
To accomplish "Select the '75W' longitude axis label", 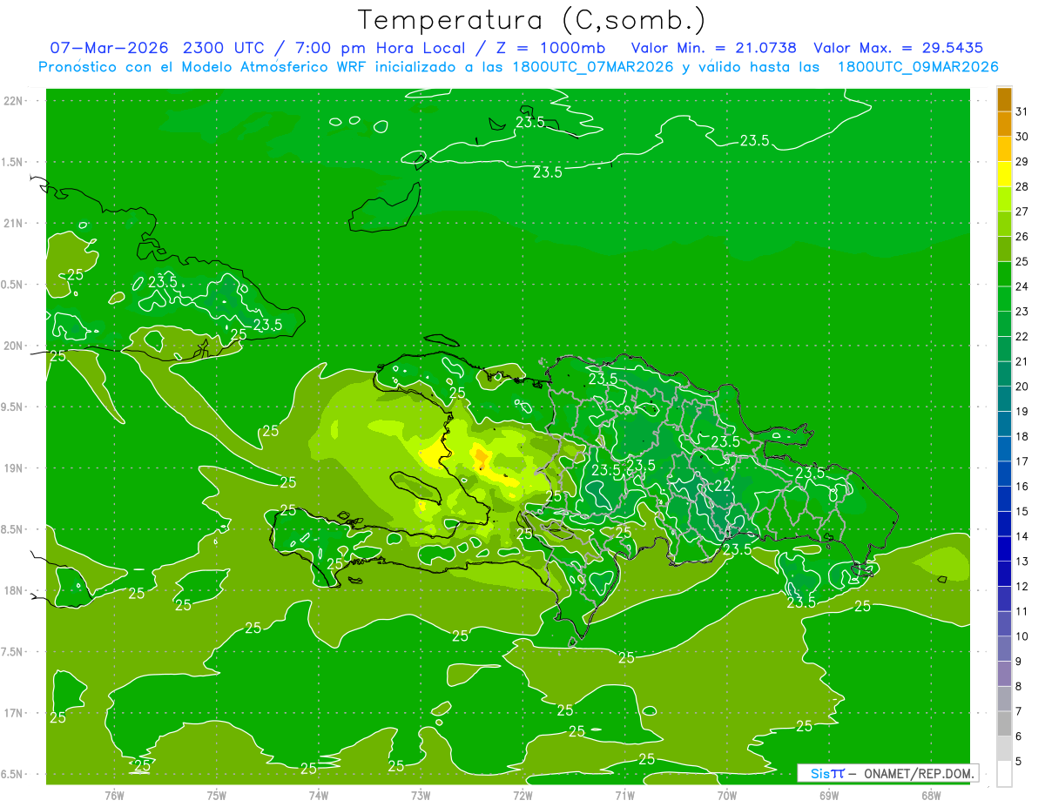I will [217, 795].
